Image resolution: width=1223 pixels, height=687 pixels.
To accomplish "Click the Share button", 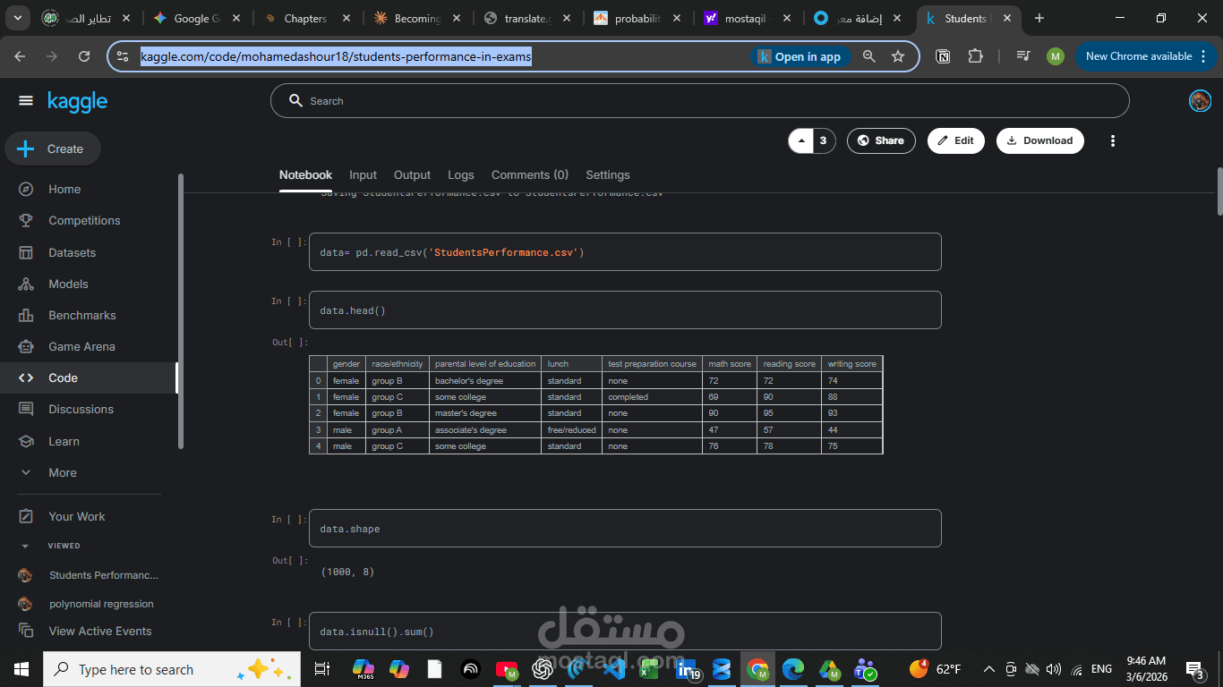I will tap(881, 140).
